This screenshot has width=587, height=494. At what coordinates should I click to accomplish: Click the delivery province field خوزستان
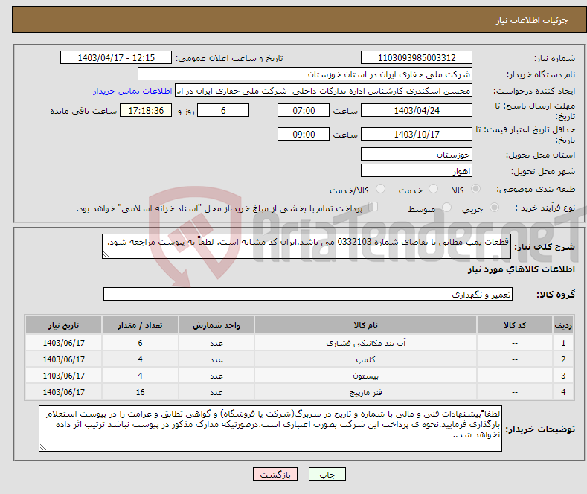coord(417,154)
